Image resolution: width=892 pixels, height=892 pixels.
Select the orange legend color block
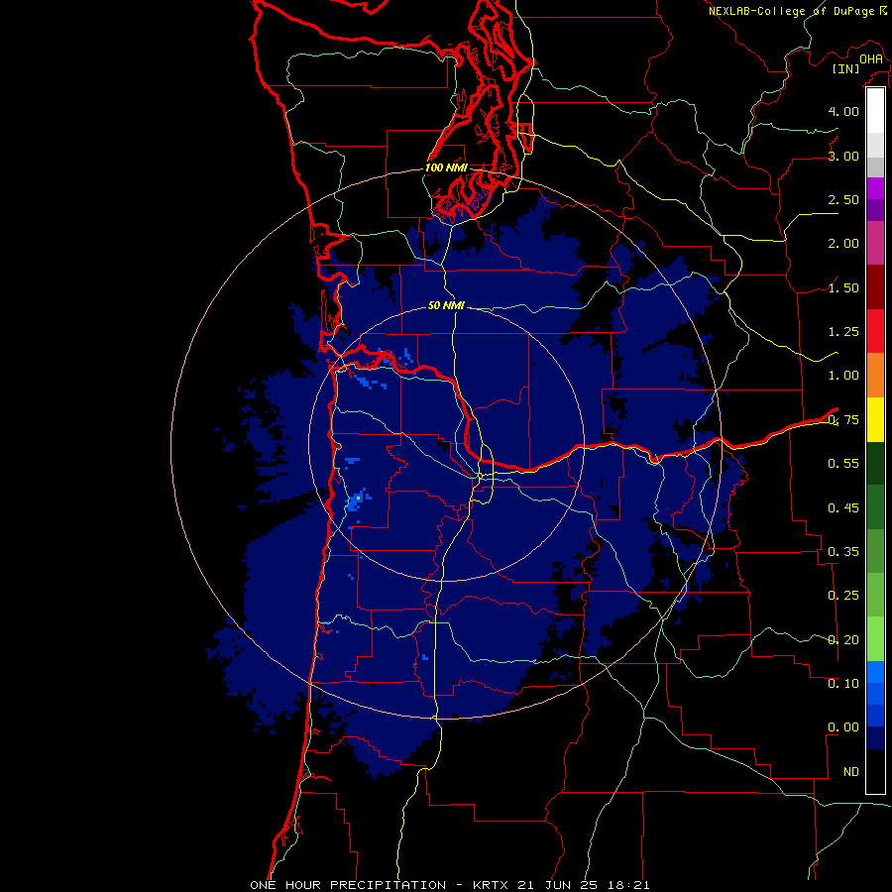[875, 376]
